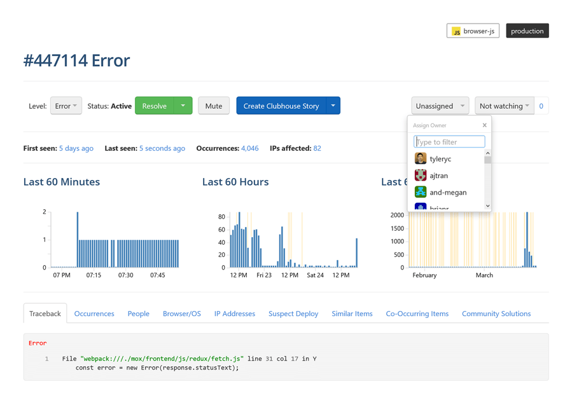Select the and-megan name in list
Viewport: 572px width, 400px height.
[448, 193]
